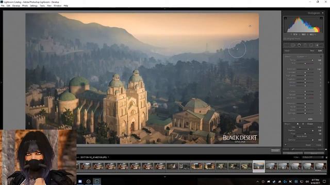Open the Window menu

[x=57, y=6]
